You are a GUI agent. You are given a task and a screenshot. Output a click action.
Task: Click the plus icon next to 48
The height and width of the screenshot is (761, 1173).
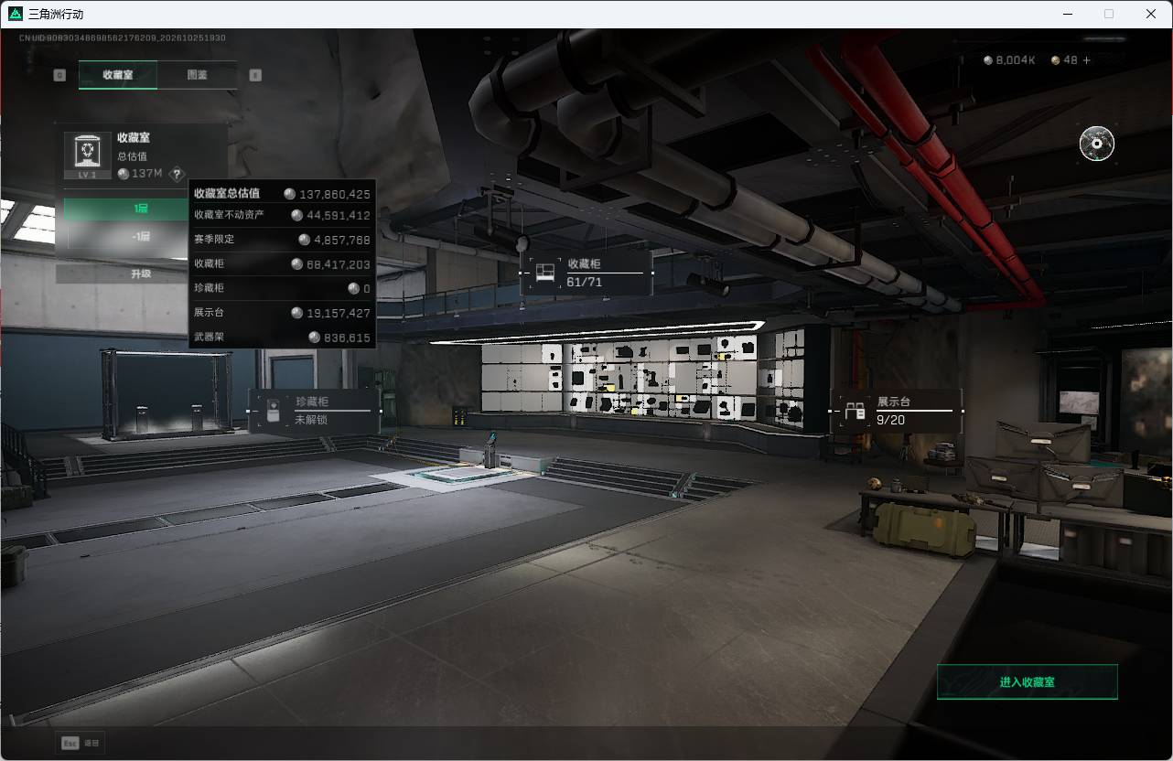[x=1087, y=60]
